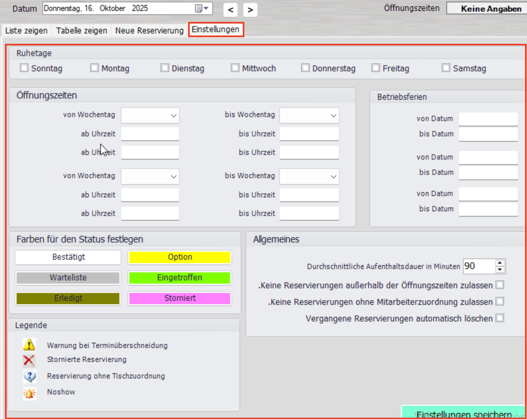Screen dimensions: 527x419
Task: Click the question mark no-table icon
Action: click(29, 376)
